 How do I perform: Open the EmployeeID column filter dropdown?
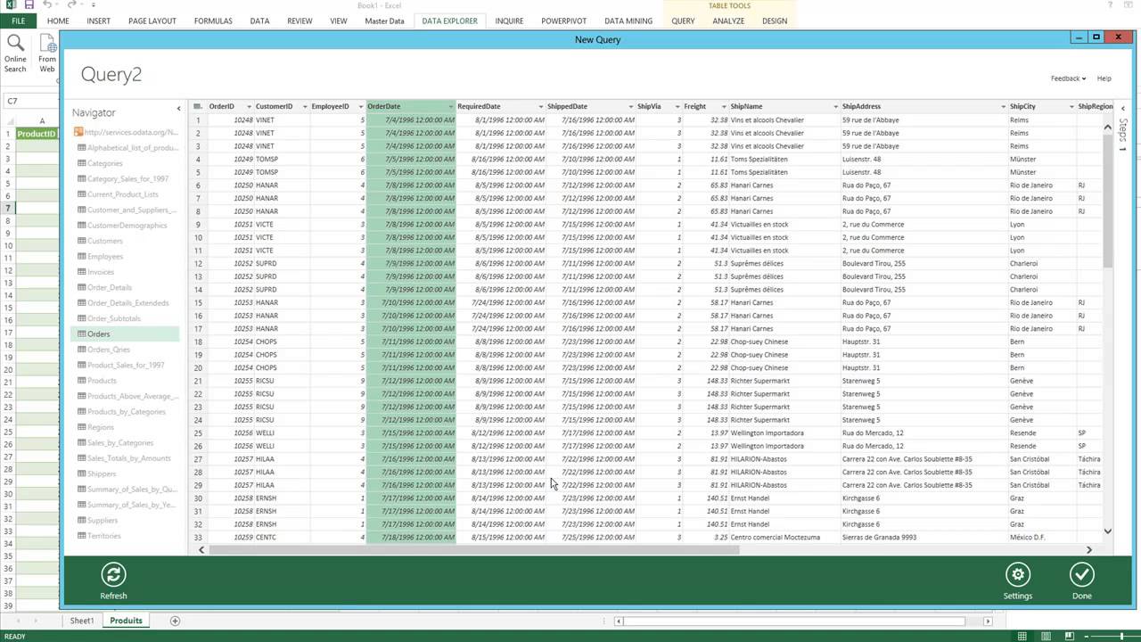tap(360, 106)
